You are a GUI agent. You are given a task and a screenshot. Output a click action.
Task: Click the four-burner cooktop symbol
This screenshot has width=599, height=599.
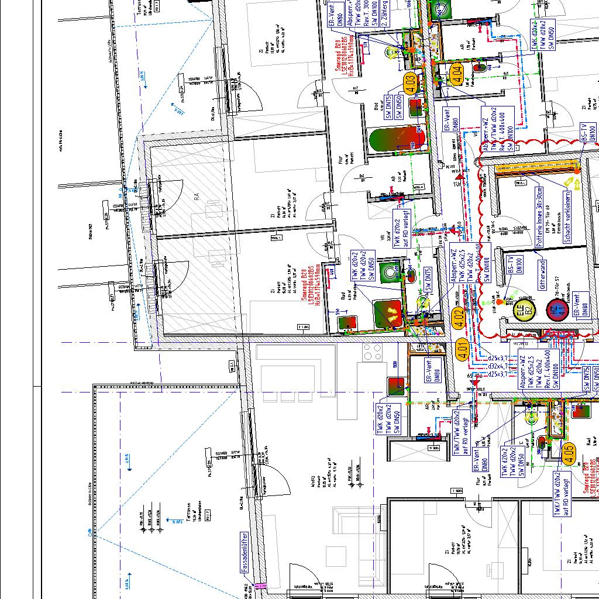[373, 352]
